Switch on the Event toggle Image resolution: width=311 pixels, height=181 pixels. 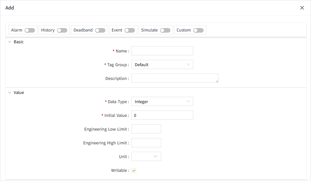coord(130,30)
